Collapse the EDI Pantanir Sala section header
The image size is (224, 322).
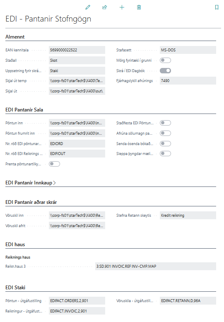(24, 110)
